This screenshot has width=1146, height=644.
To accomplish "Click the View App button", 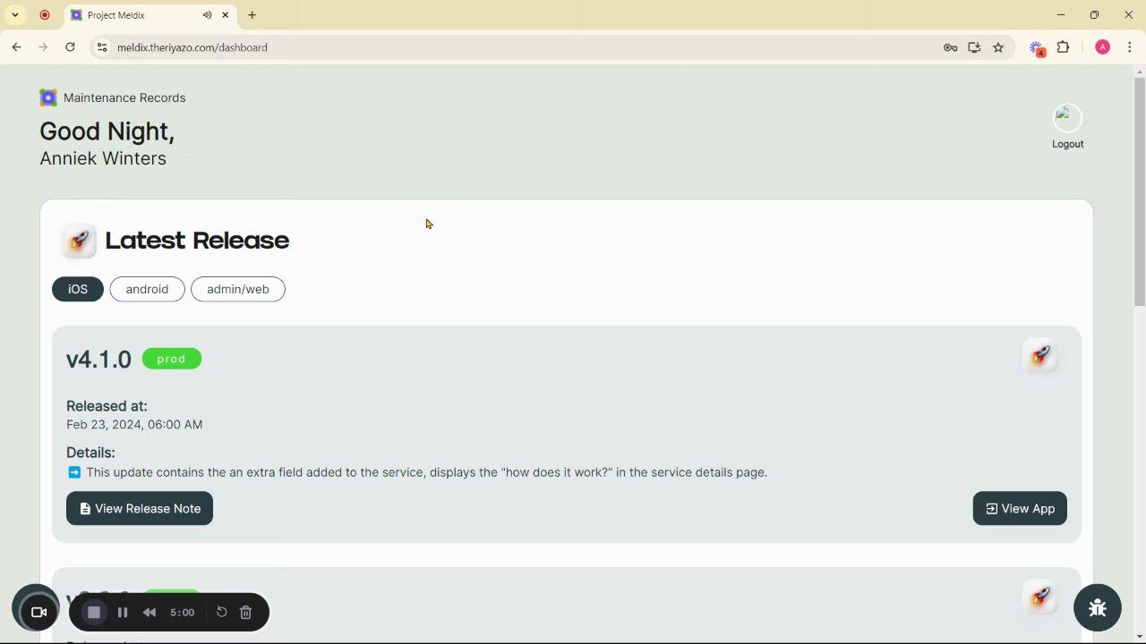I will pyautogui.click(x=1020, y=508).
